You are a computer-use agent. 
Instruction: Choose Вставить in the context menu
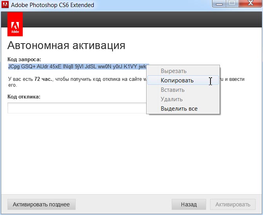coord(183,90)
